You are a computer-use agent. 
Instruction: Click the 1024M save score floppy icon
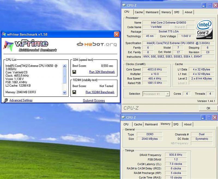[74, 92]
